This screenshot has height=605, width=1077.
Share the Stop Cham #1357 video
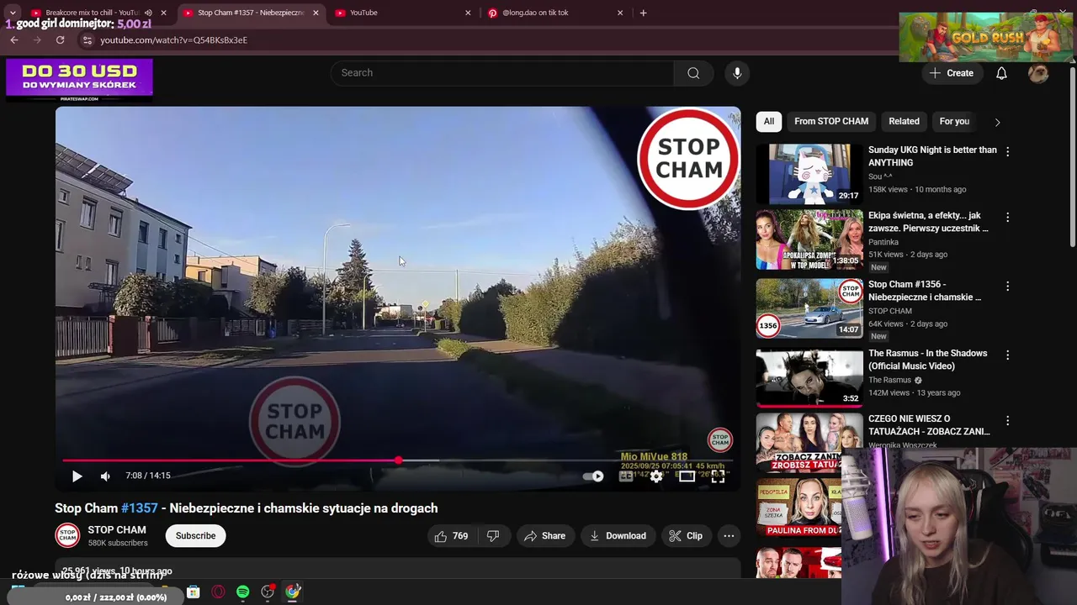pyautogui.click(x=544, y=536)
